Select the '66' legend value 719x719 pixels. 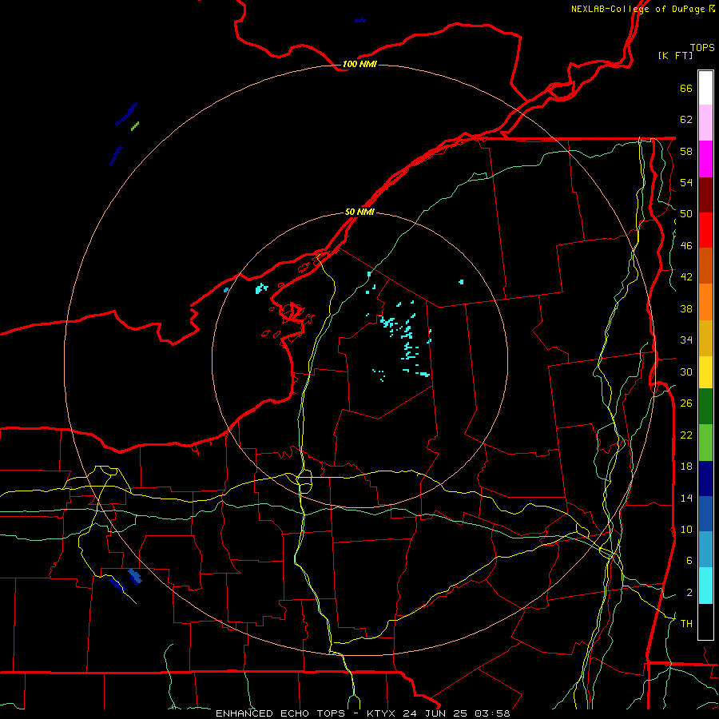click(686, 88)
